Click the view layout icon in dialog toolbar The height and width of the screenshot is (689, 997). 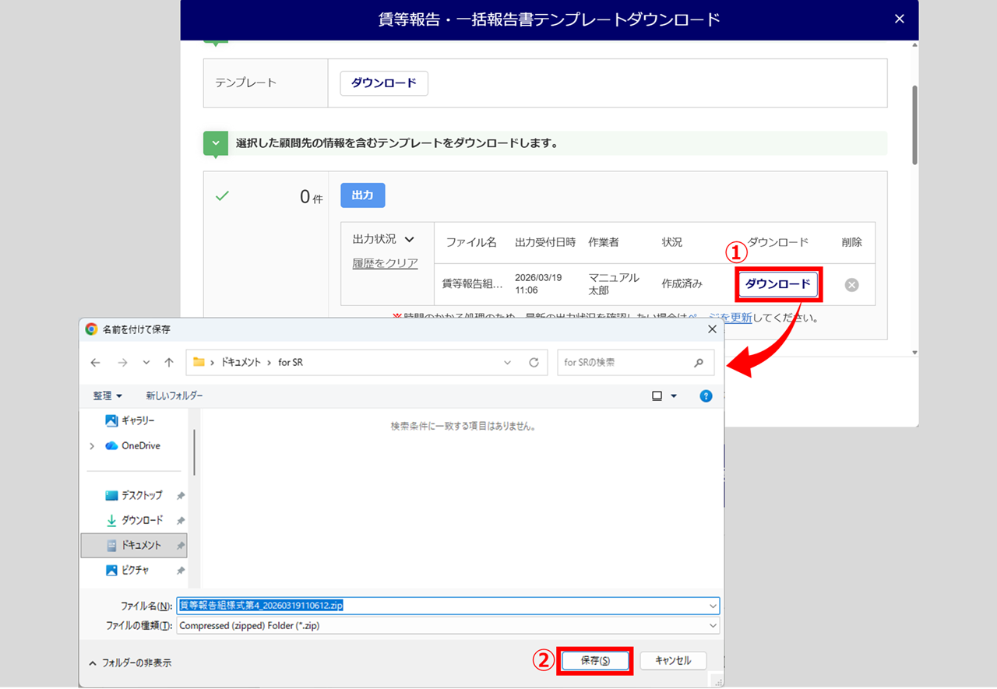point(657,396)
